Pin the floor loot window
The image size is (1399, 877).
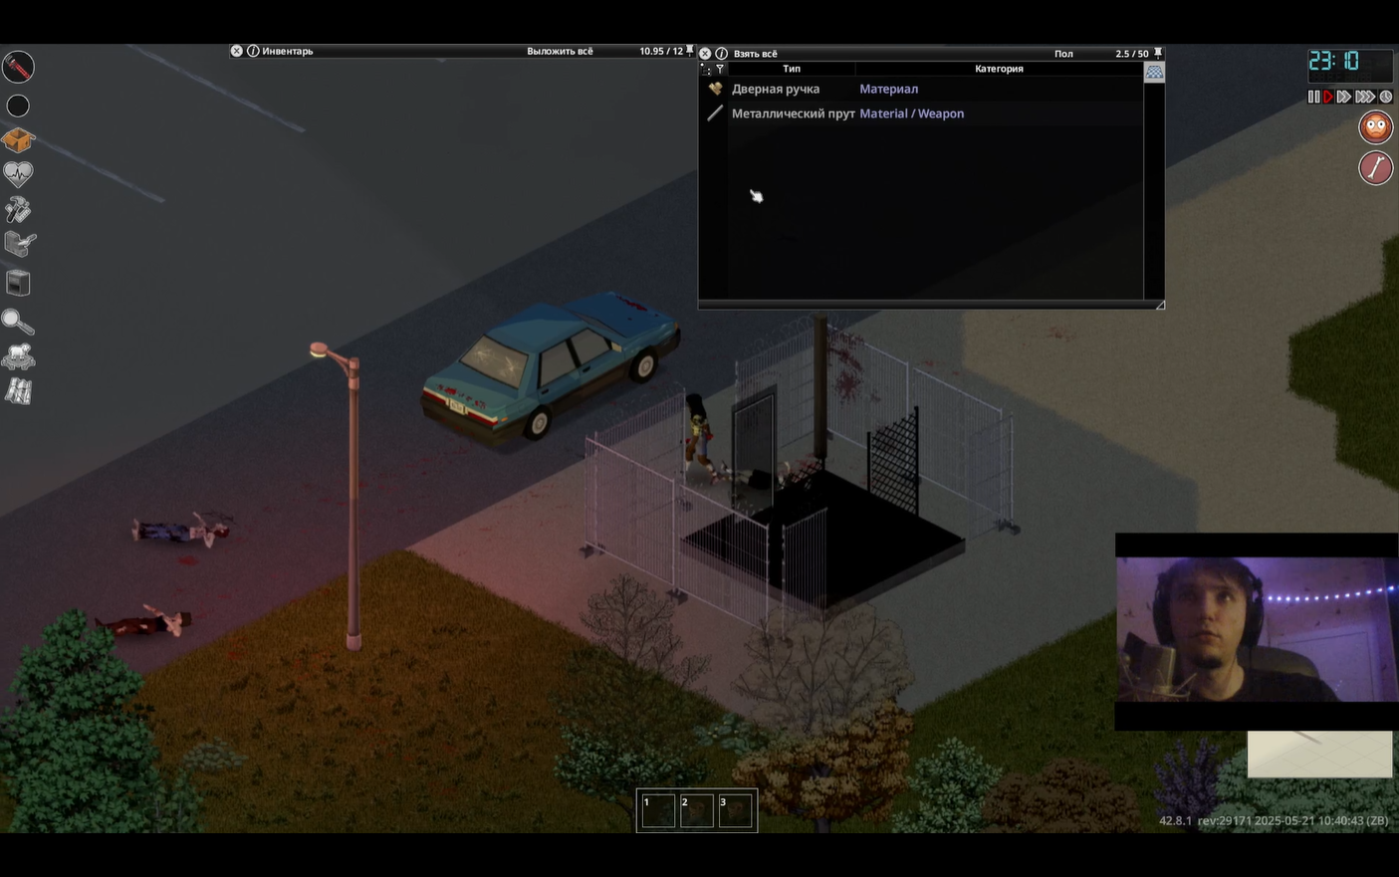[1158, 54]
